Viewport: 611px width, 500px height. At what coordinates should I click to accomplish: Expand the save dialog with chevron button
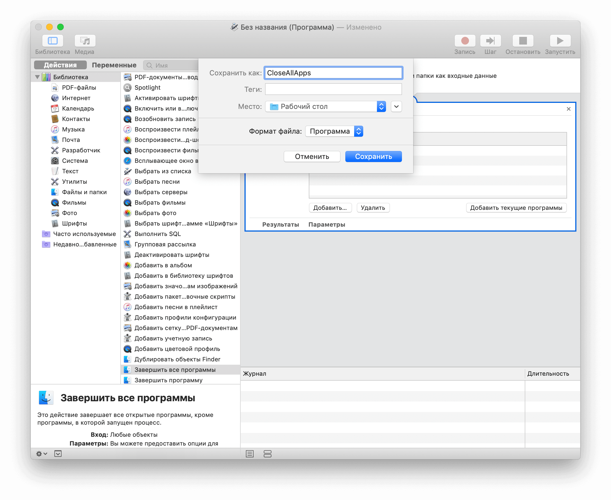coord(396,106)
